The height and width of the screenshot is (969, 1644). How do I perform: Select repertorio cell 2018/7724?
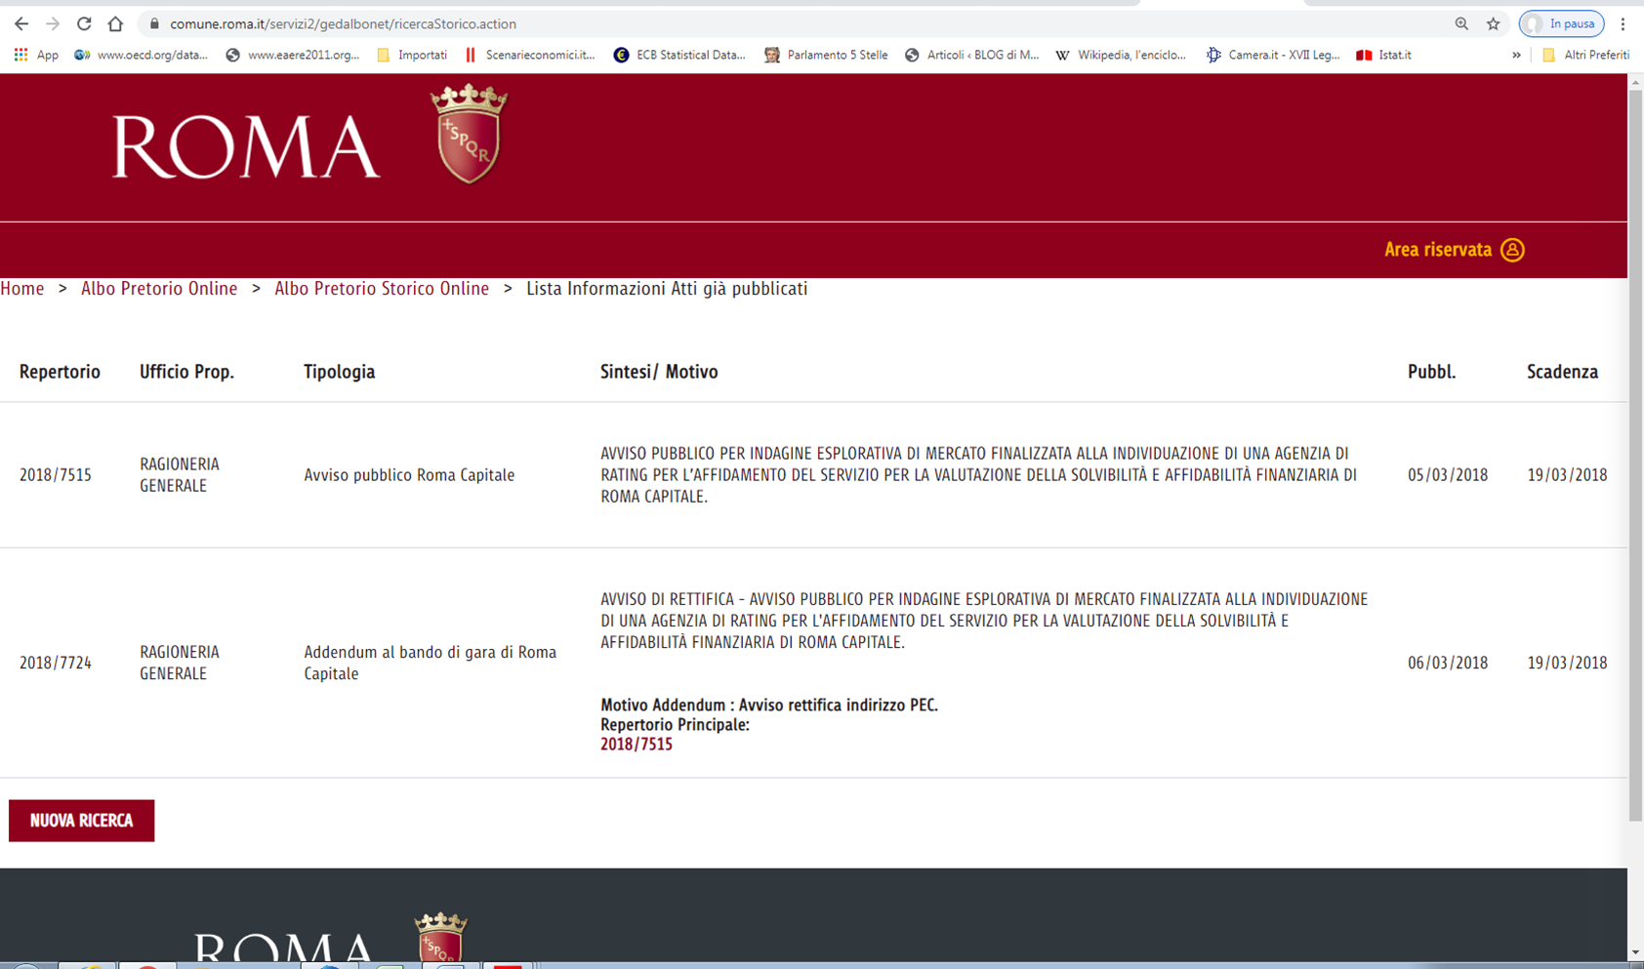[x=56, y=663]
